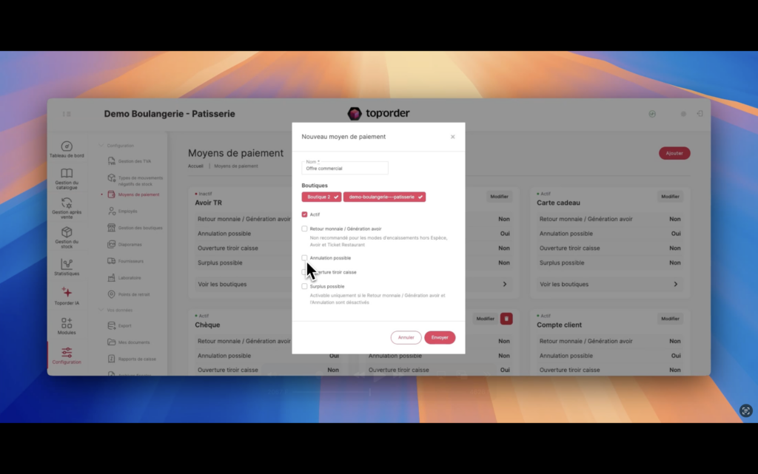Open the Tableau de bord sidebar icon

click(67, 146)
